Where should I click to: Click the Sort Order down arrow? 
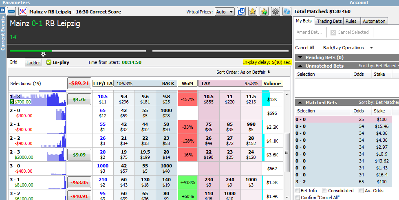[x=269, y=72]
